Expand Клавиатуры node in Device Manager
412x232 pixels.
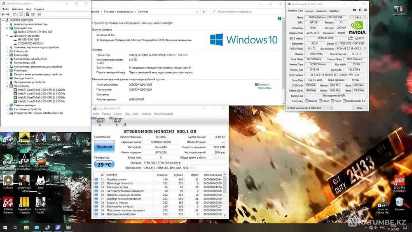7,51
